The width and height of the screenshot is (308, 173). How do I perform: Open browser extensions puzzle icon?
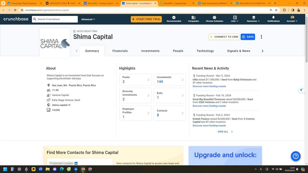click(x=284, y=10)
